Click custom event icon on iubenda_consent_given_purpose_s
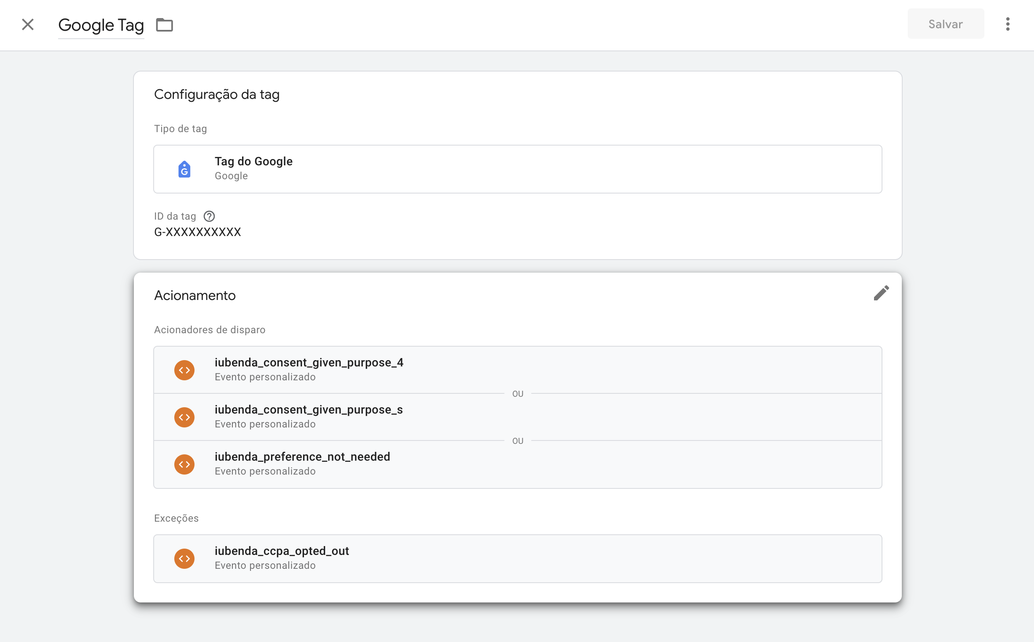Screen dimensions: 1034x642 point(184,417)
